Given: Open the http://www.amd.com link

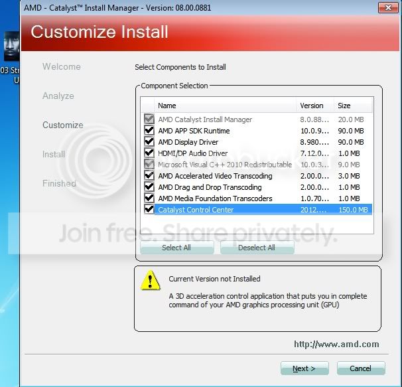Looking at the screenshot, I should click(x=336, y=344).
